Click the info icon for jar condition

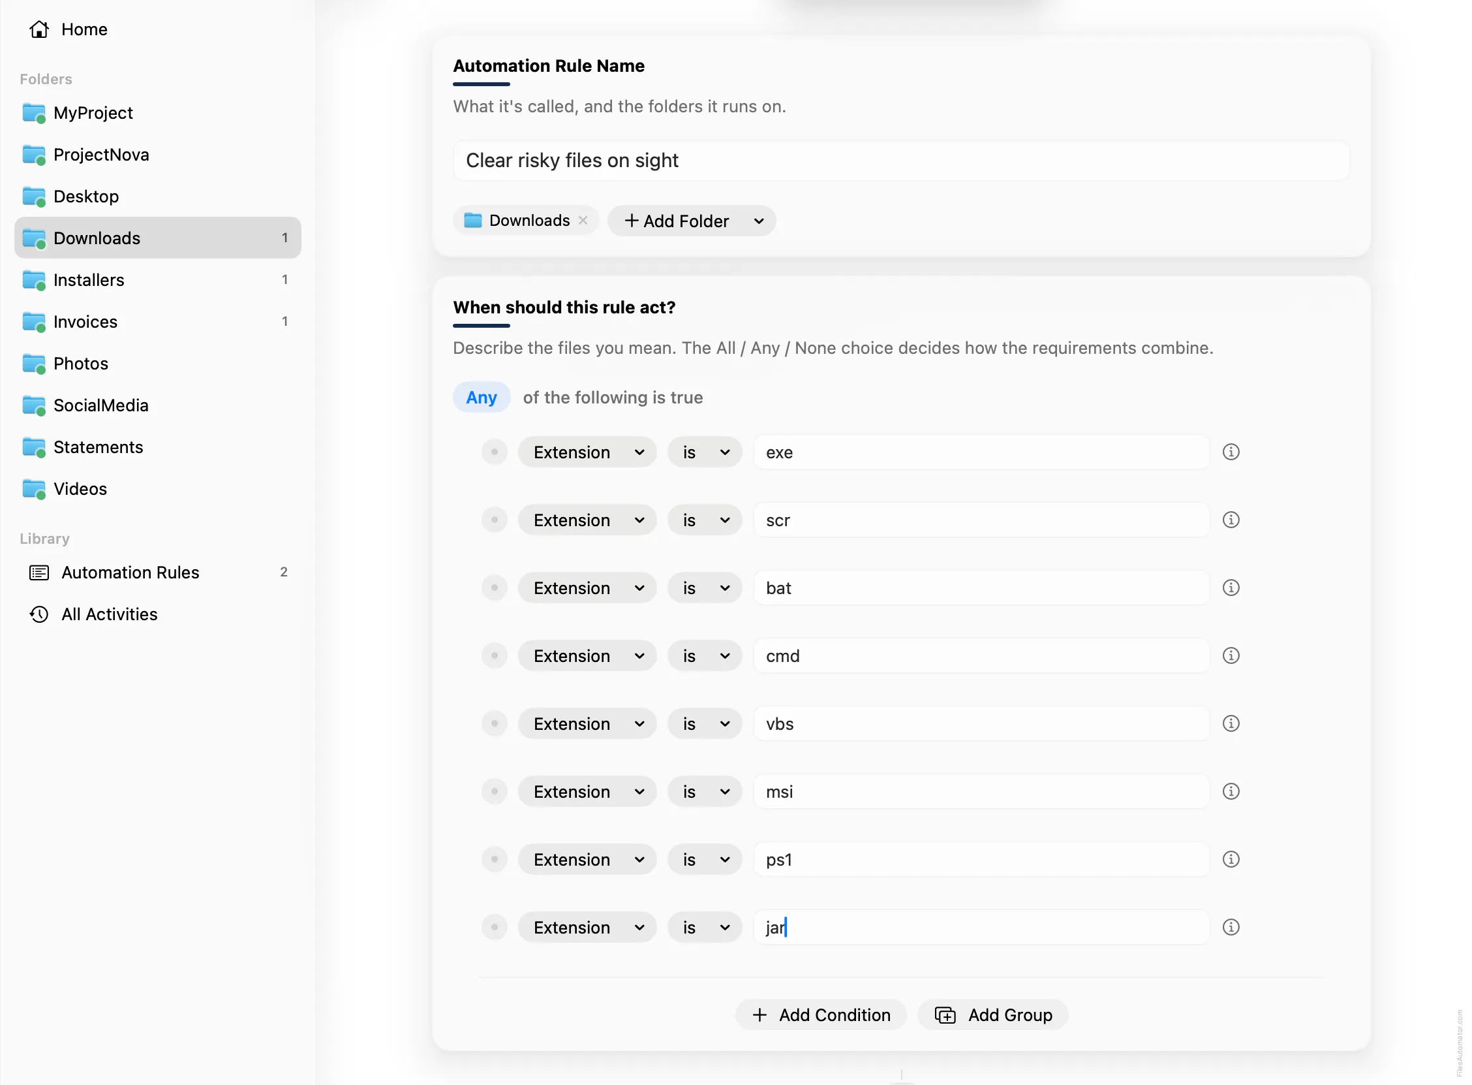tap(1231, 927)
